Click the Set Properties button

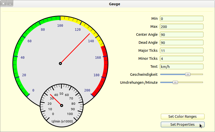click(182, 124)
